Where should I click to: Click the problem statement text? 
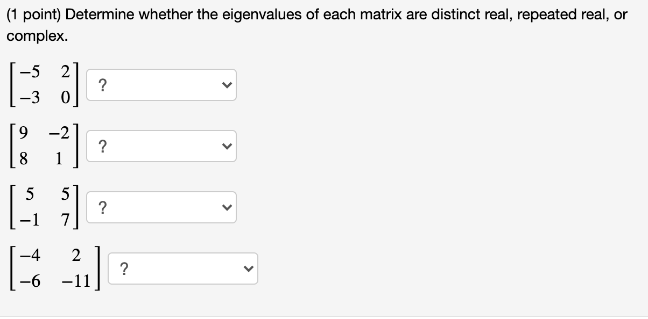269,14
